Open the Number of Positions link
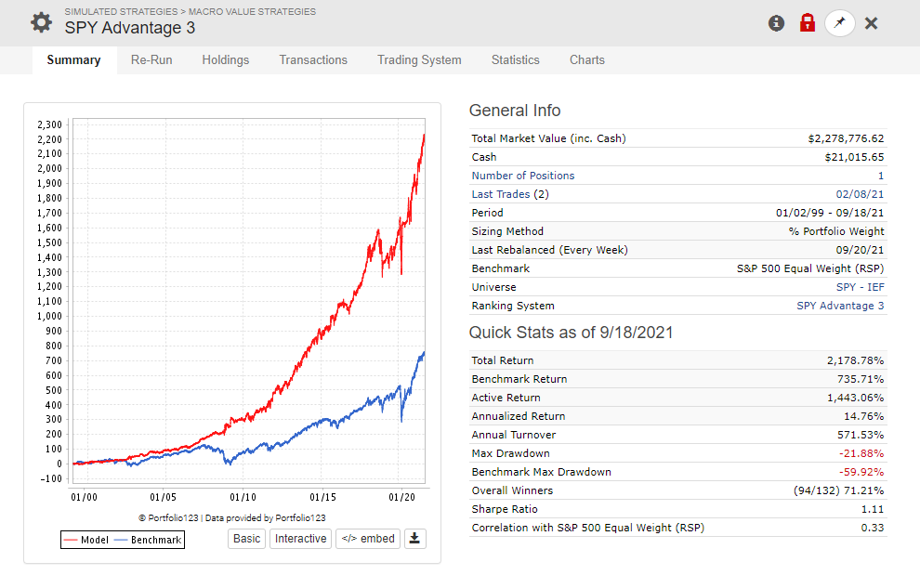The height and width of the screenshot is (575, 920). click(523, 176)
